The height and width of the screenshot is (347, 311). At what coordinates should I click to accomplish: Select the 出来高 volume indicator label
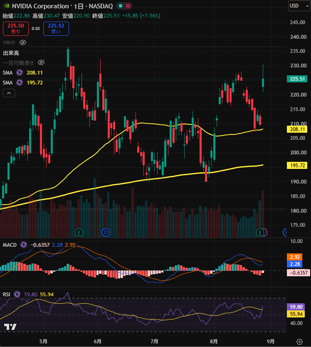[11, 53]
